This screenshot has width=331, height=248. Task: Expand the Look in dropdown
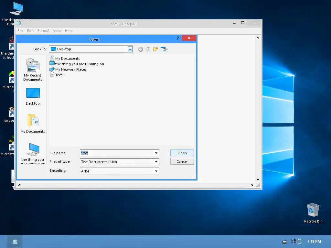pos(130,49)
